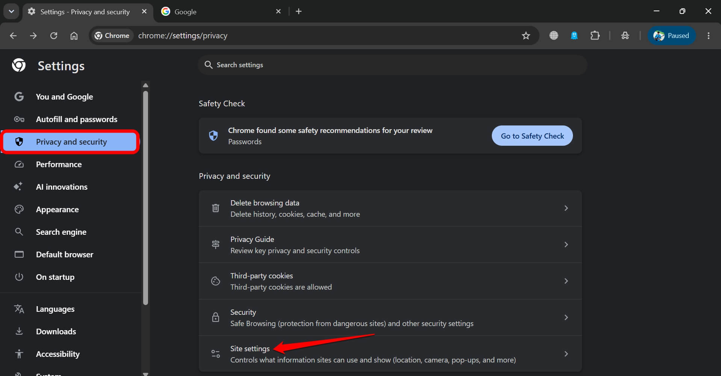
Task: Click the sidebar scrollbar up arrow
Action: 146,85
